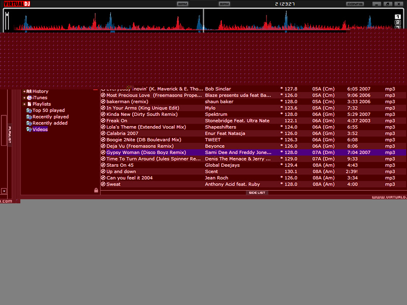Screen dimensions: 407x305
Task: Click the folder icon beside Videos
Action: click(x=29, y=130)
